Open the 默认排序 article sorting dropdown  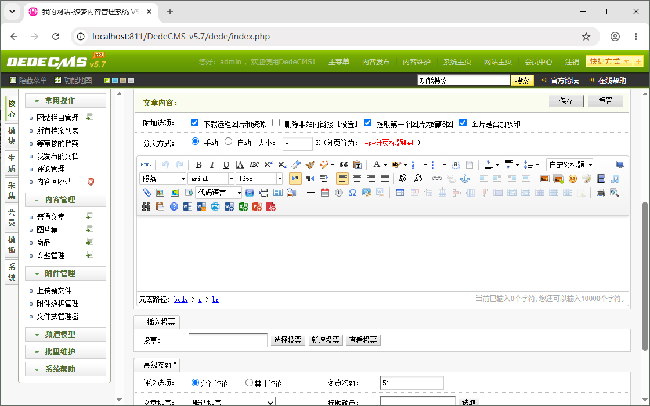pos(232,402)
